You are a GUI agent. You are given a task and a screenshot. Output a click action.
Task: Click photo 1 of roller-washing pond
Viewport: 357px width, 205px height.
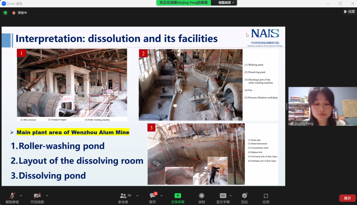pyautogui.click(x=72, y=83)
